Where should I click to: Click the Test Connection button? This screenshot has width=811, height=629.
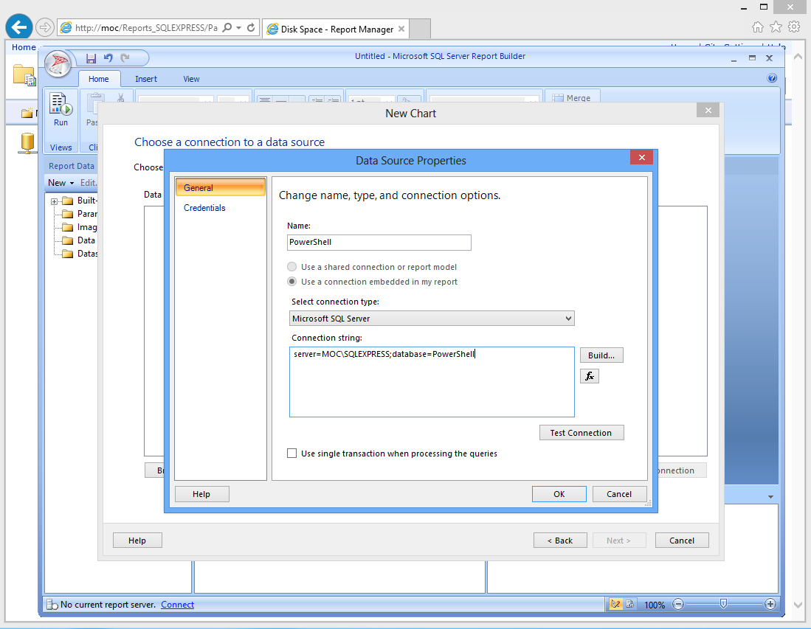(581, 433)
